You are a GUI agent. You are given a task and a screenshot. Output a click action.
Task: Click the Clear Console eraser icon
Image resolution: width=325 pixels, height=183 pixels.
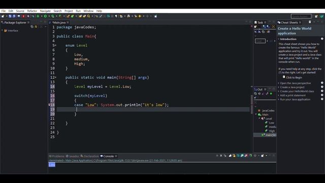[230, 156]
